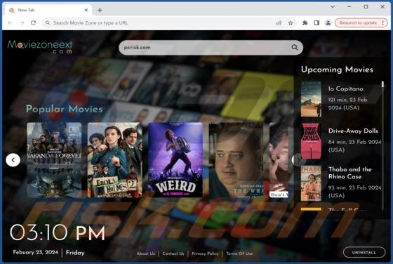
Task: Open the Privacy Policy link
Action: (205, 253)
